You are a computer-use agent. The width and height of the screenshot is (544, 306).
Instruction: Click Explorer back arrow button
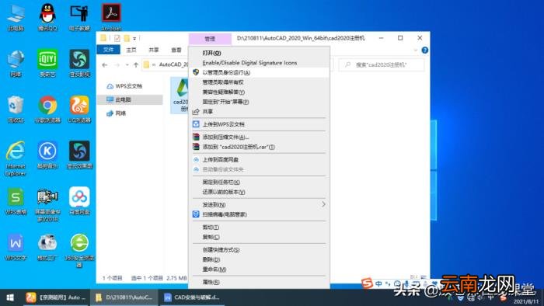[x=104, y=64]
